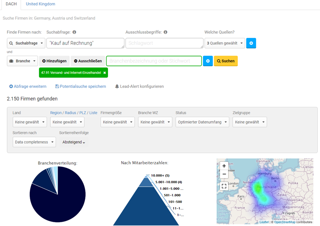Save search via Potentialsuche speichern

(81, 86)
